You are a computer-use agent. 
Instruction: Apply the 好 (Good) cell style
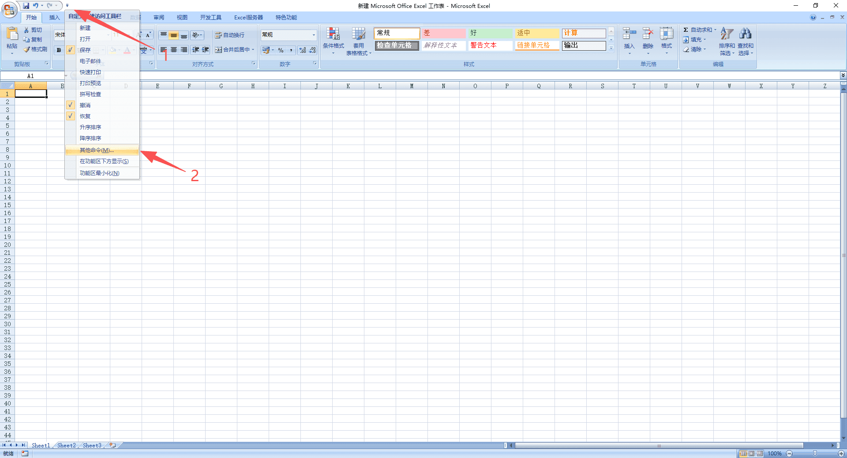[x=490, y=33]
